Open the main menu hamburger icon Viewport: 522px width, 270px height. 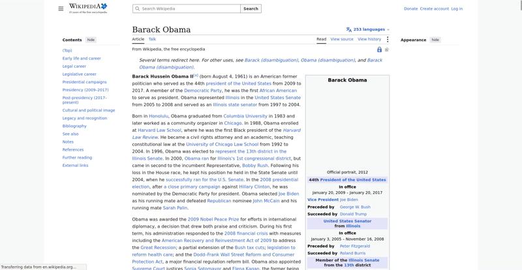[x=61, y=8]
